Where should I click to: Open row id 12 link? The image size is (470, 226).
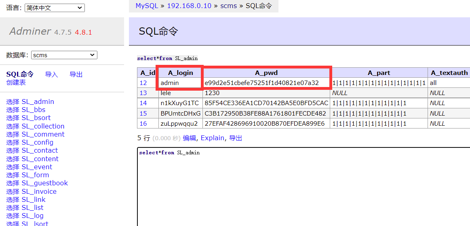(x=143, y=83)
